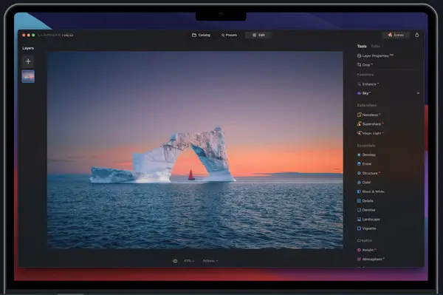Open the Actions dropdown menu
This screenshot has width=443, height=295.
pyautogui.click(x=210, y=261)
